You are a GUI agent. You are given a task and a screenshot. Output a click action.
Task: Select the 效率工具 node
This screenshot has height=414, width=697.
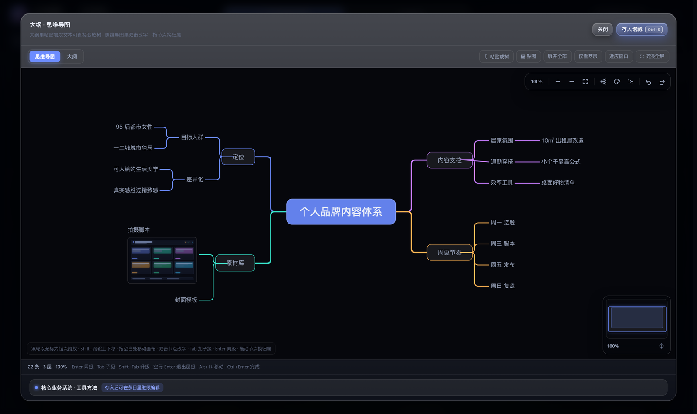coord(502,183)
